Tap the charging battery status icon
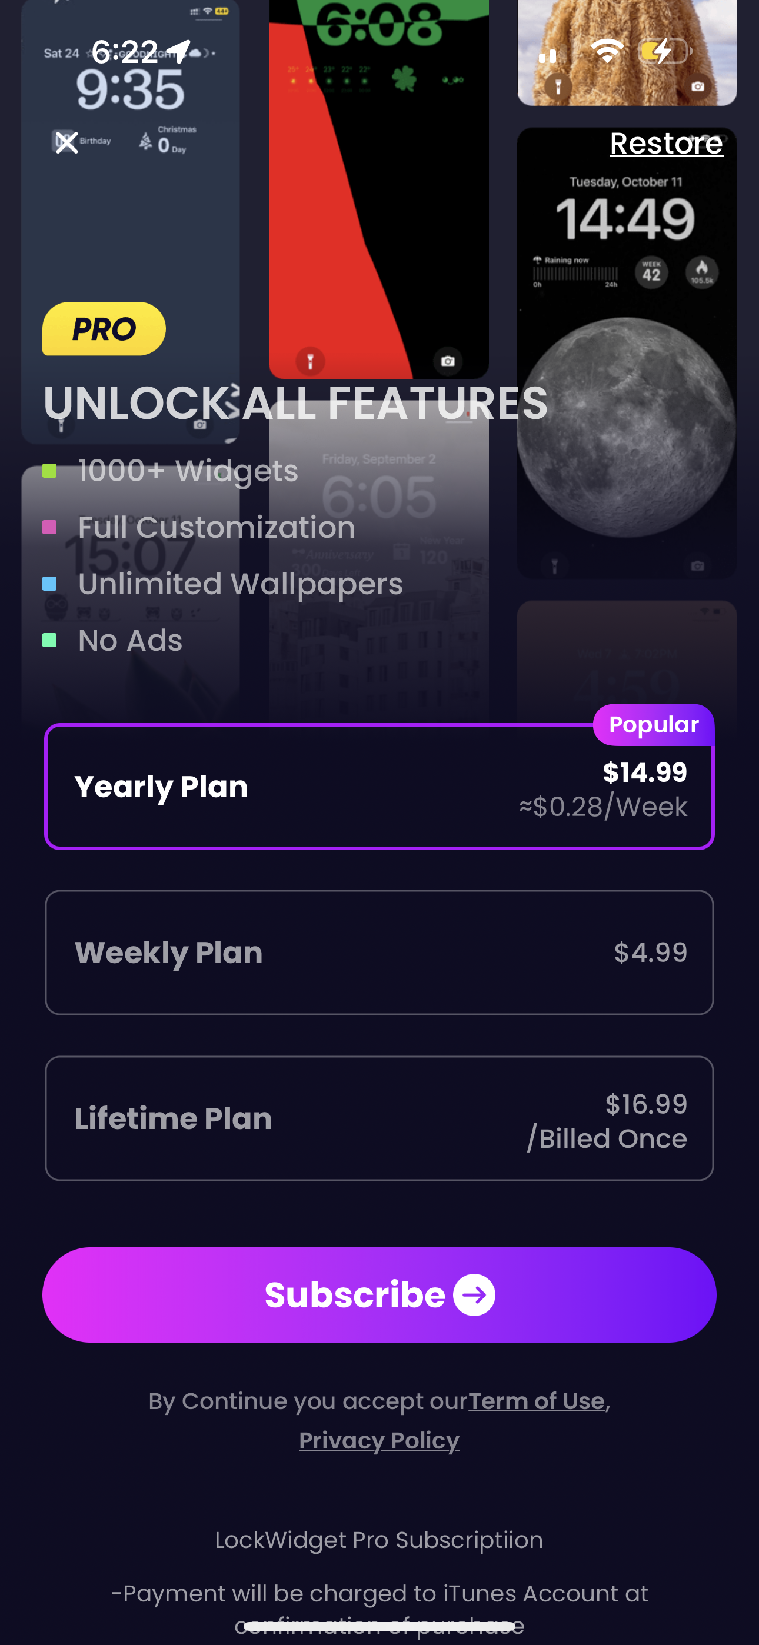Image resolution: width=759 pixels, height=1645 pixels. (664, 51)
